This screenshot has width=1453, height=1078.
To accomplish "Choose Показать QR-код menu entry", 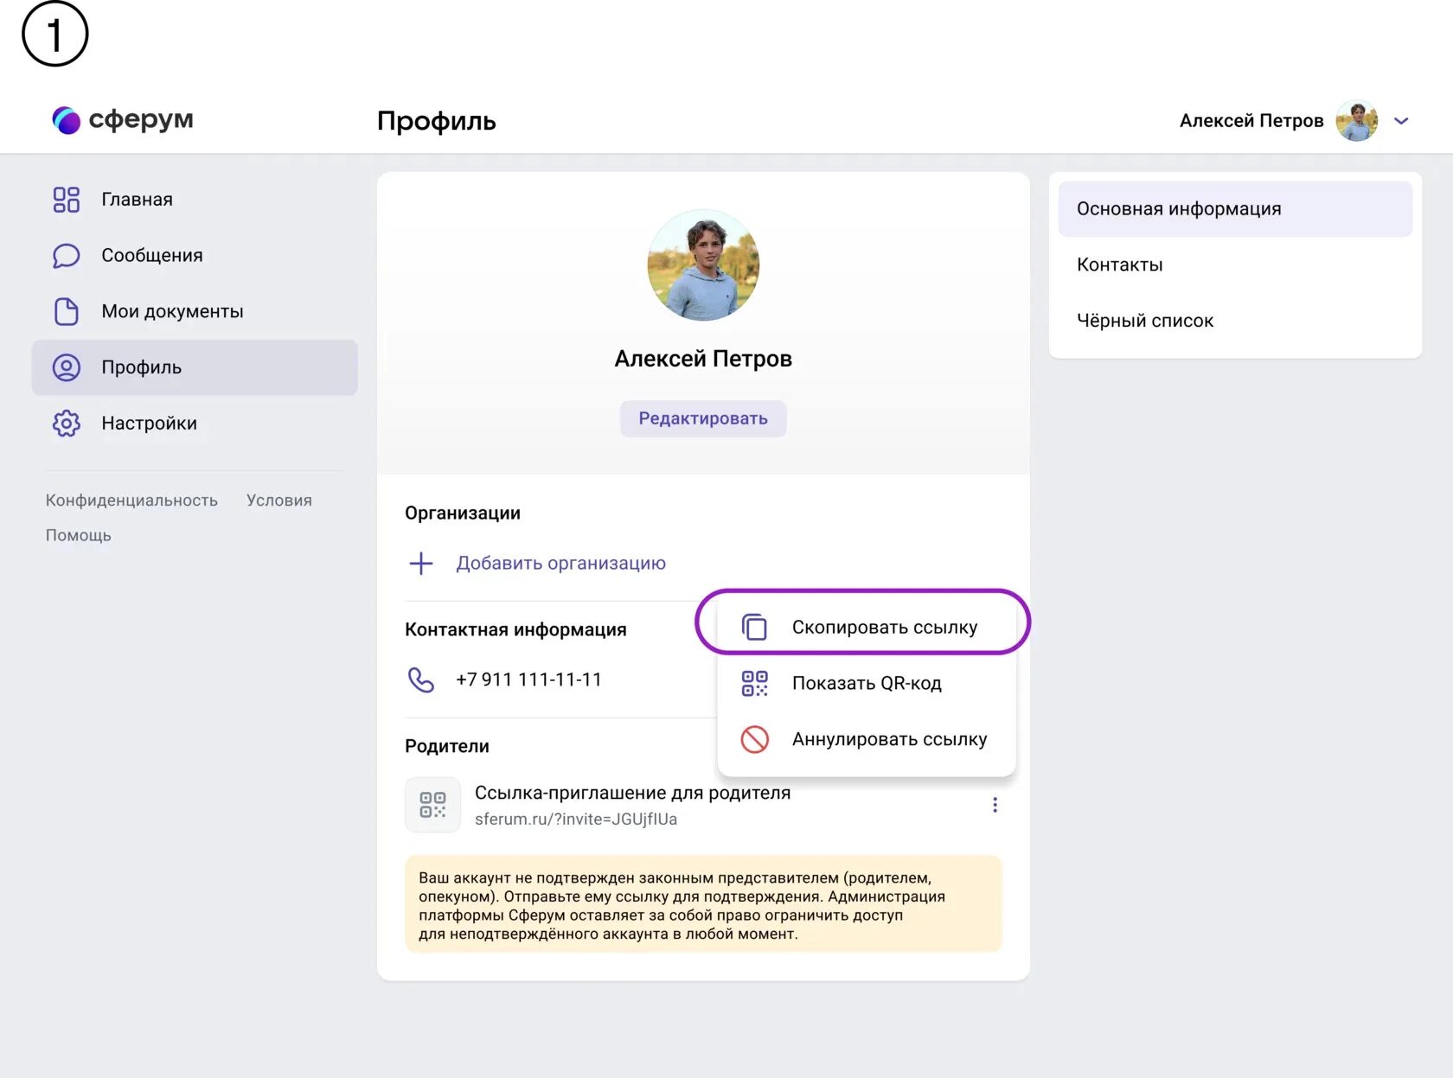I will pos(866,683).
